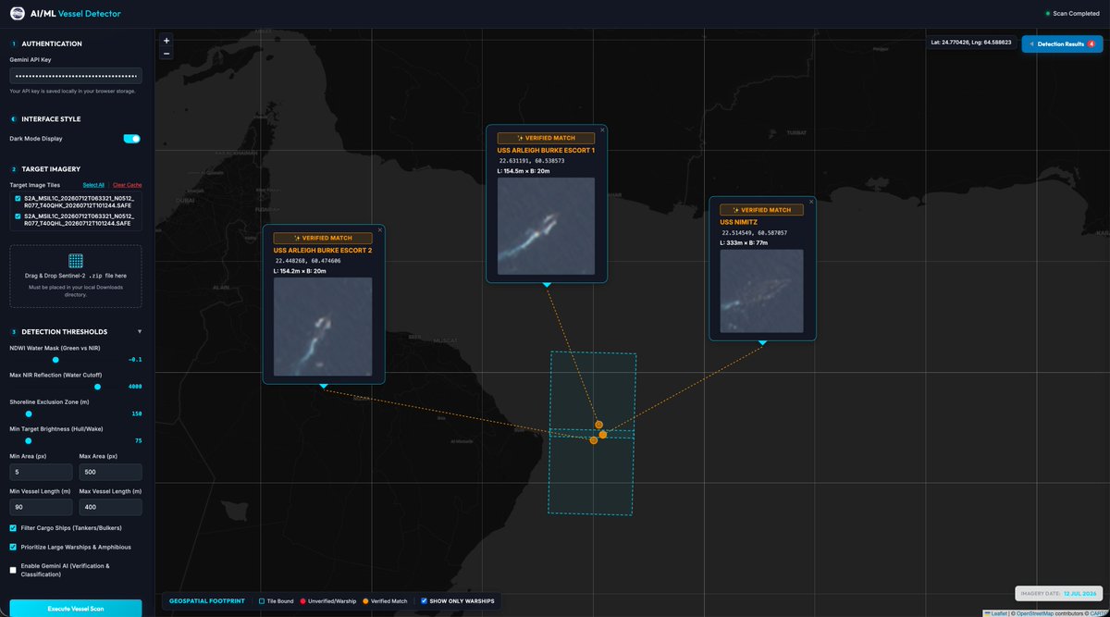
Task: Click the southwestern orange verified match marker
Action: click(594, 440)
